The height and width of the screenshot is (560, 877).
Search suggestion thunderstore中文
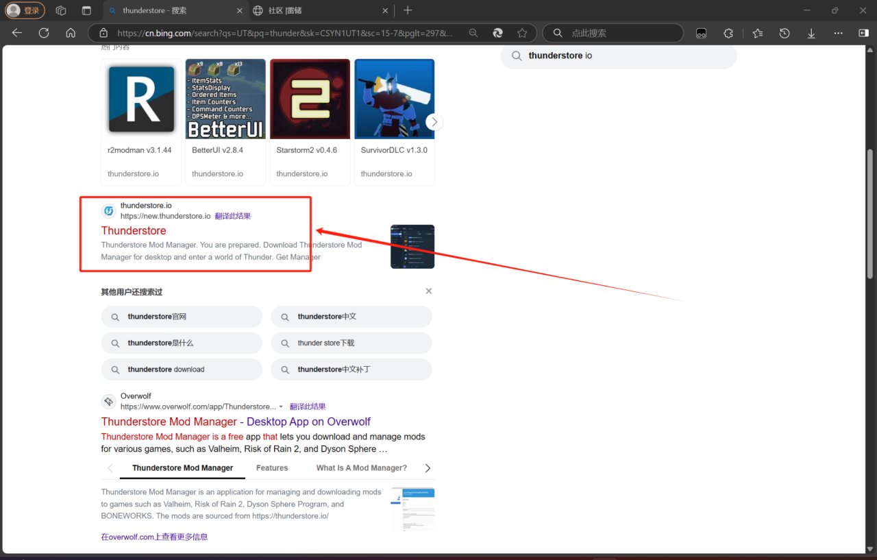pos(351,317)
